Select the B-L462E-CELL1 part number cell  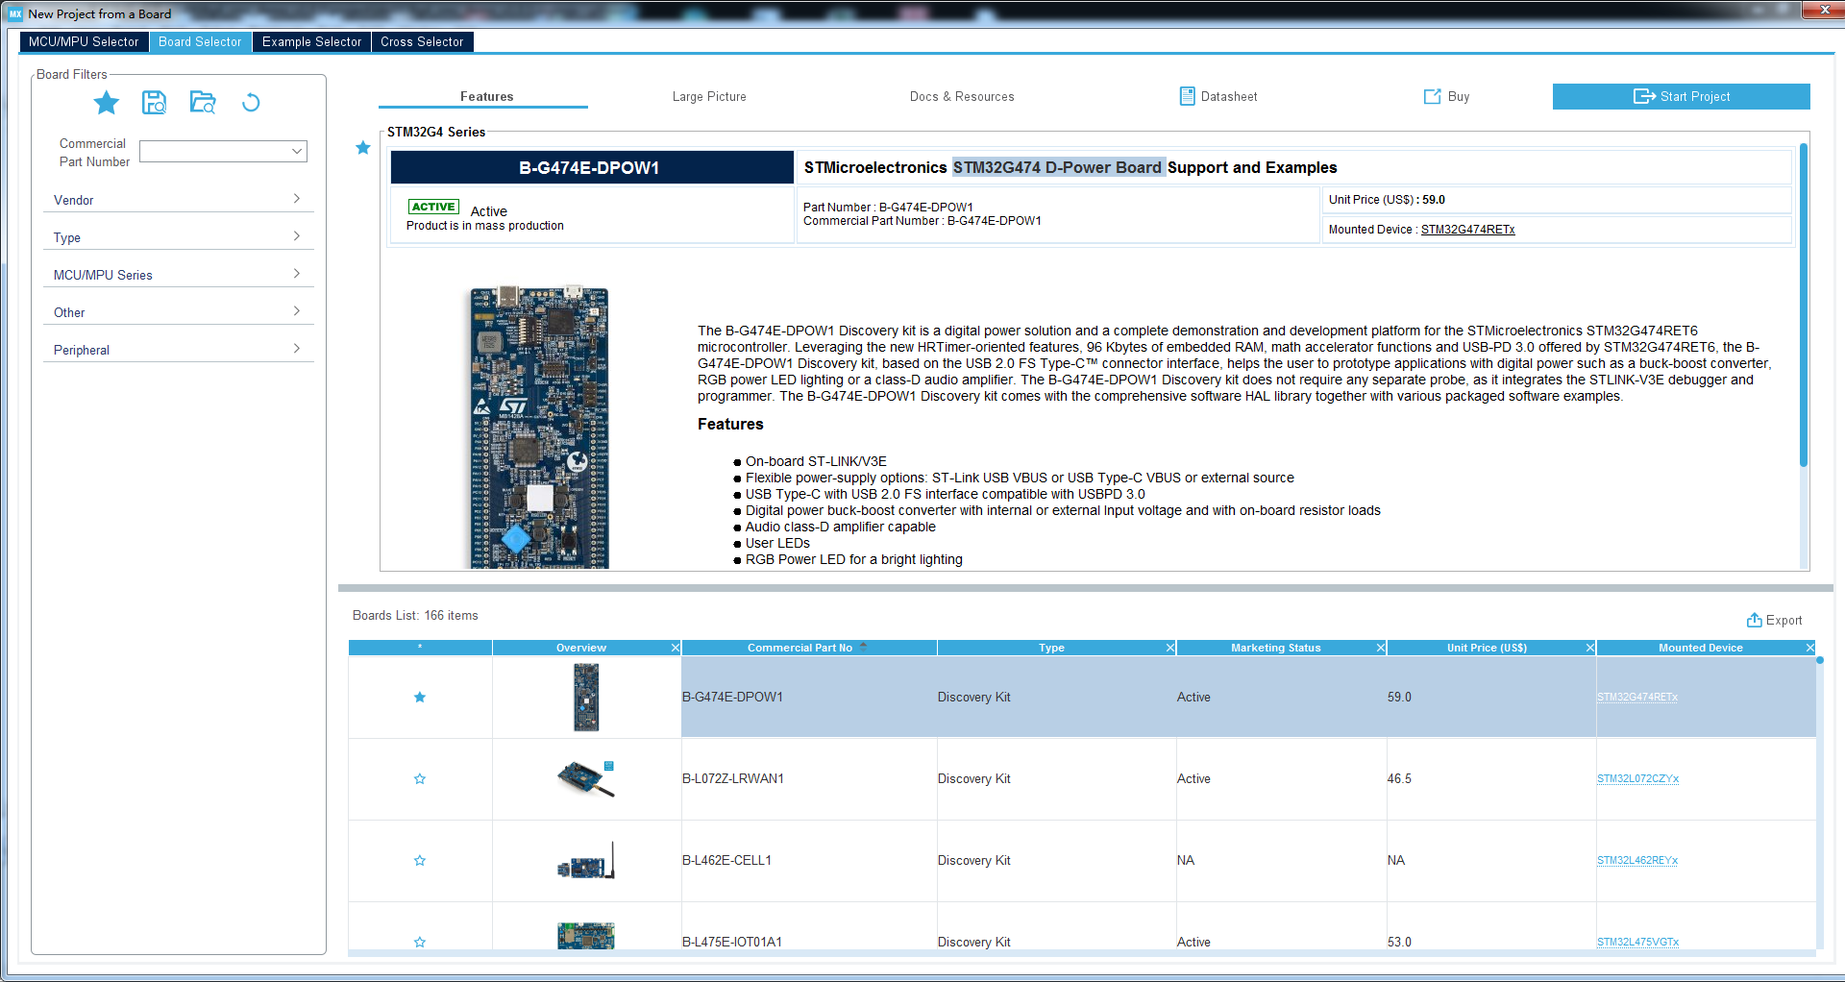[809, 860]
